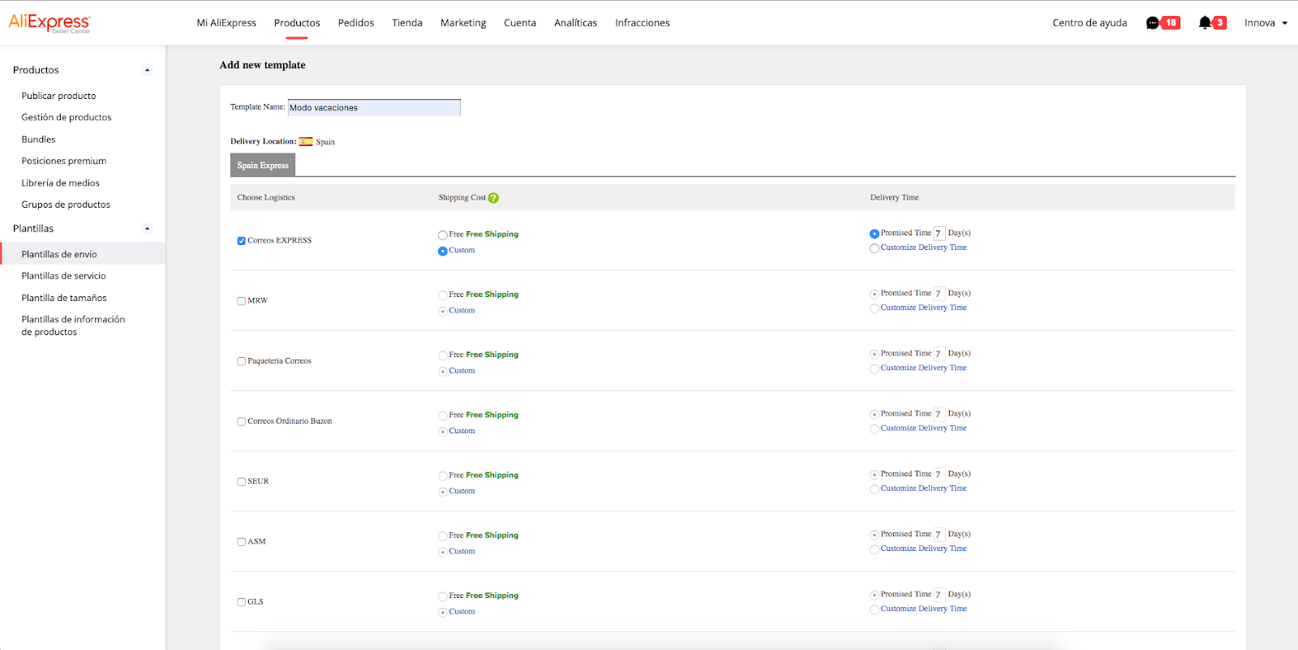Uncheck the Correos EXPRESS checkbox

tap(241, 241)
